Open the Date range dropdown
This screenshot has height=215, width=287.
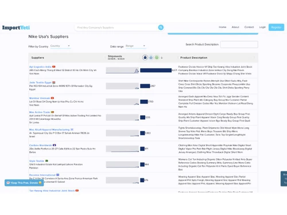(x=135, y=46)
